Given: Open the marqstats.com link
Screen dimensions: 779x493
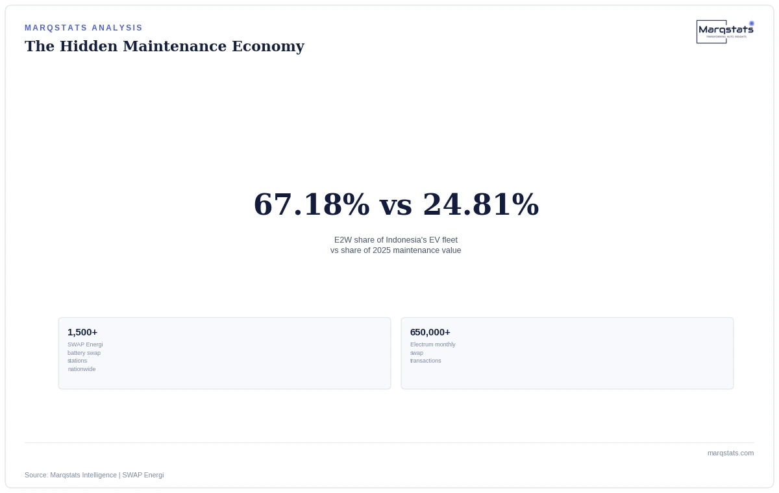Looking at the screenshot, I should [x=730, y=453].
